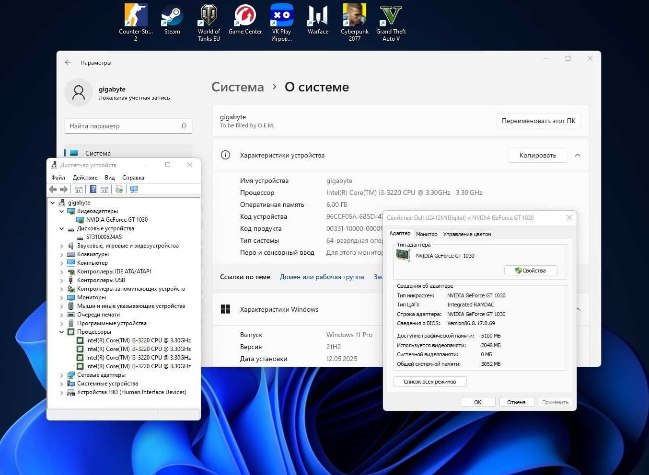Open Домен или рабочая группа link

(322, 277)
